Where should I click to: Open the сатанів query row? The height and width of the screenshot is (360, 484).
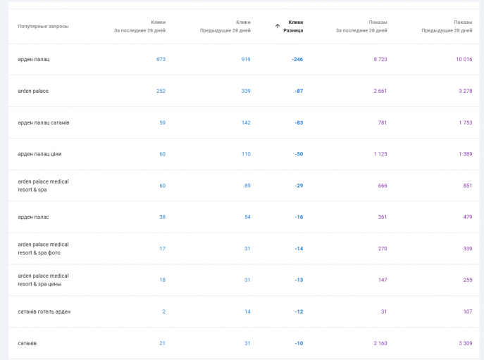pos(27,343)
